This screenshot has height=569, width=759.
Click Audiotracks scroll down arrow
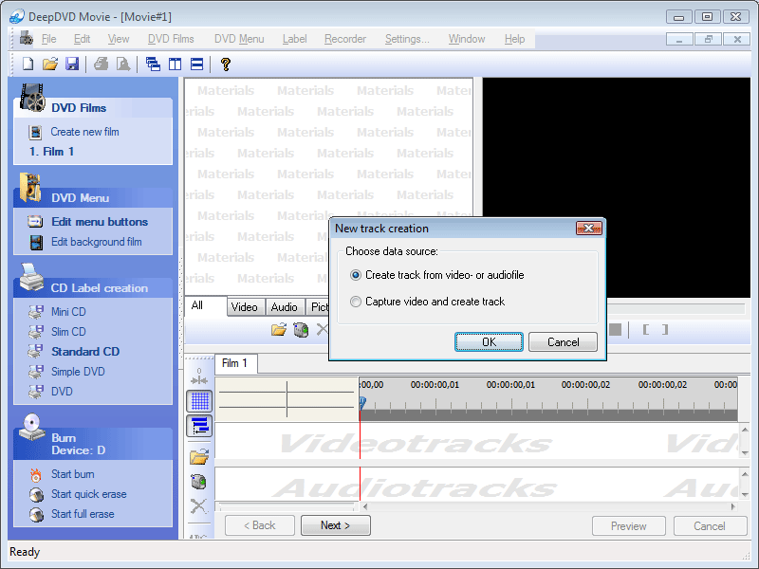745,494
